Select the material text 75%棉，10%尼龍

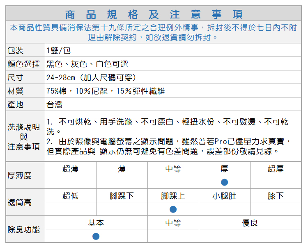click(77, 91)
